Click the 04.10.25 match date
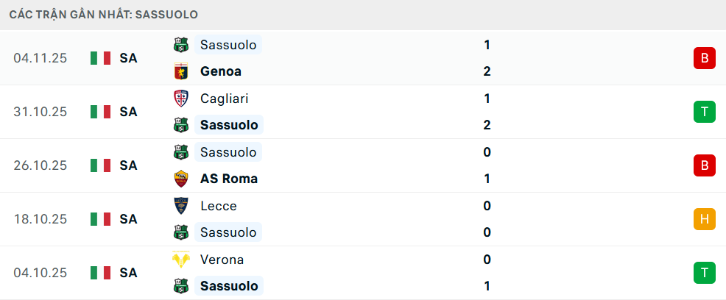 (x=40, y=273)
